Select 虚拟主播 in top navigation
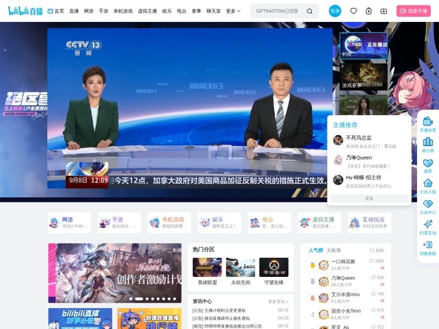 point(147,11)
